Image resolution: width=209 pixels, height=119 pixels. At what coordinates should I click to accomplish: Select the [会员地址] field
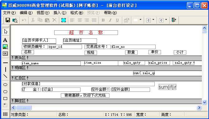[x=80, y=41]
